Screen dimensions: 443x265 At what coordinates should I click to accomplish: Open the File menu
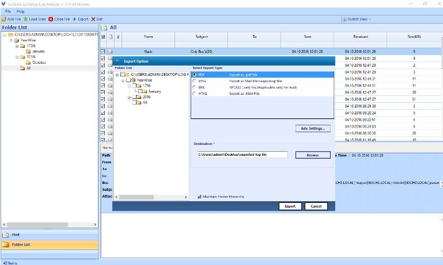click(8, 11)
